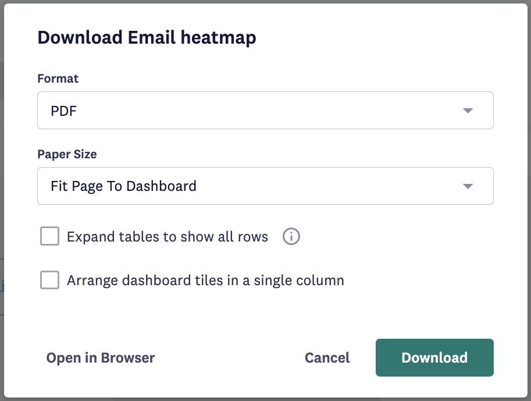Click the green Download button
Viewport: 531px width, 401px height.
pos(434,357)
